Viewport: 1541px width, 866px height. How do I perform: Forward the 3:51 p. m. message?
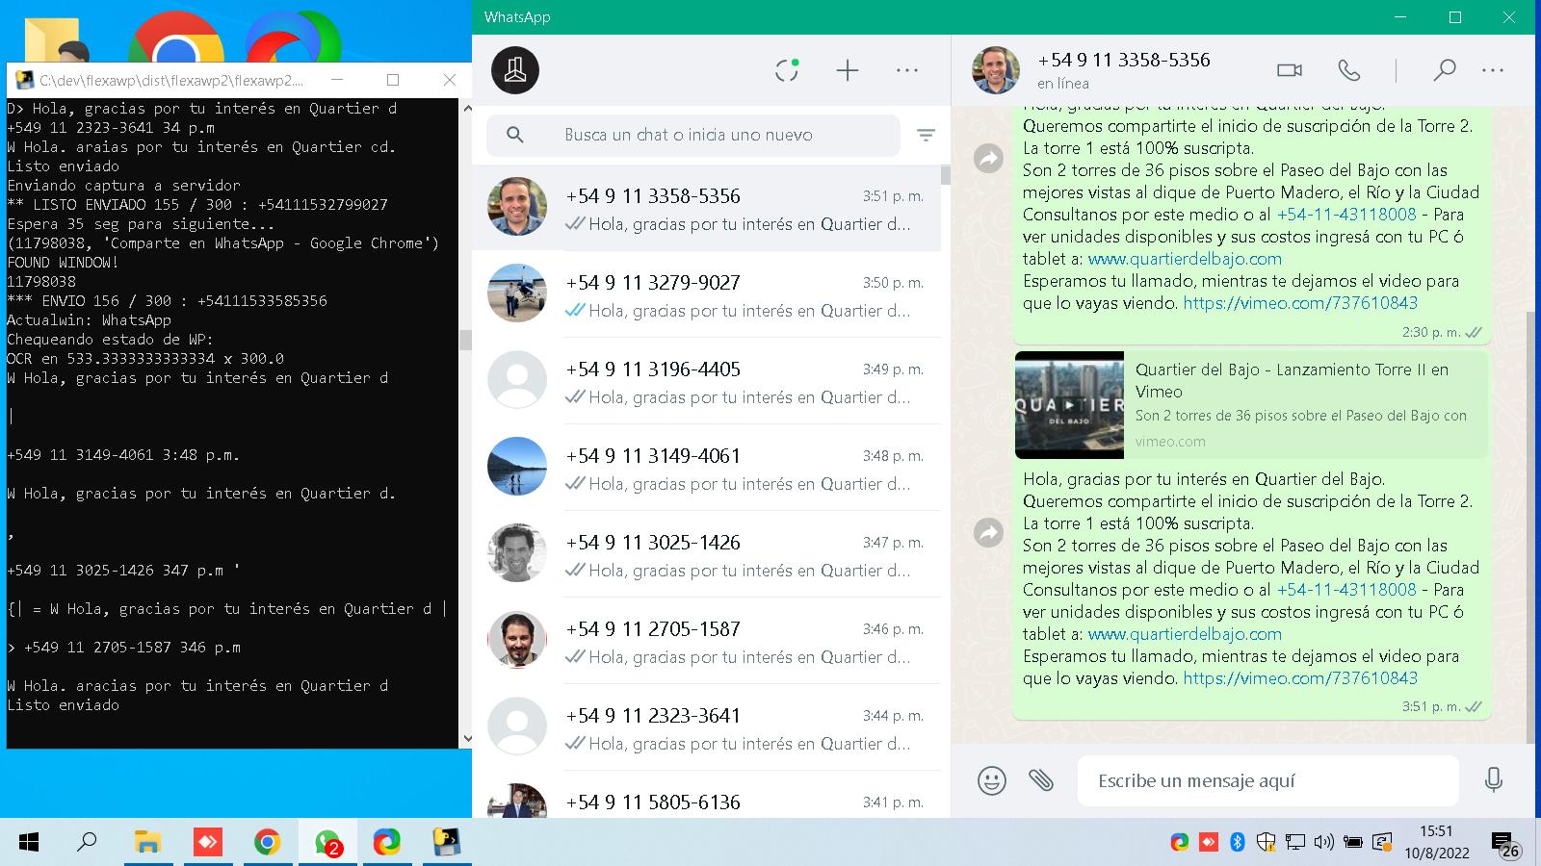[x=989, y=532]
